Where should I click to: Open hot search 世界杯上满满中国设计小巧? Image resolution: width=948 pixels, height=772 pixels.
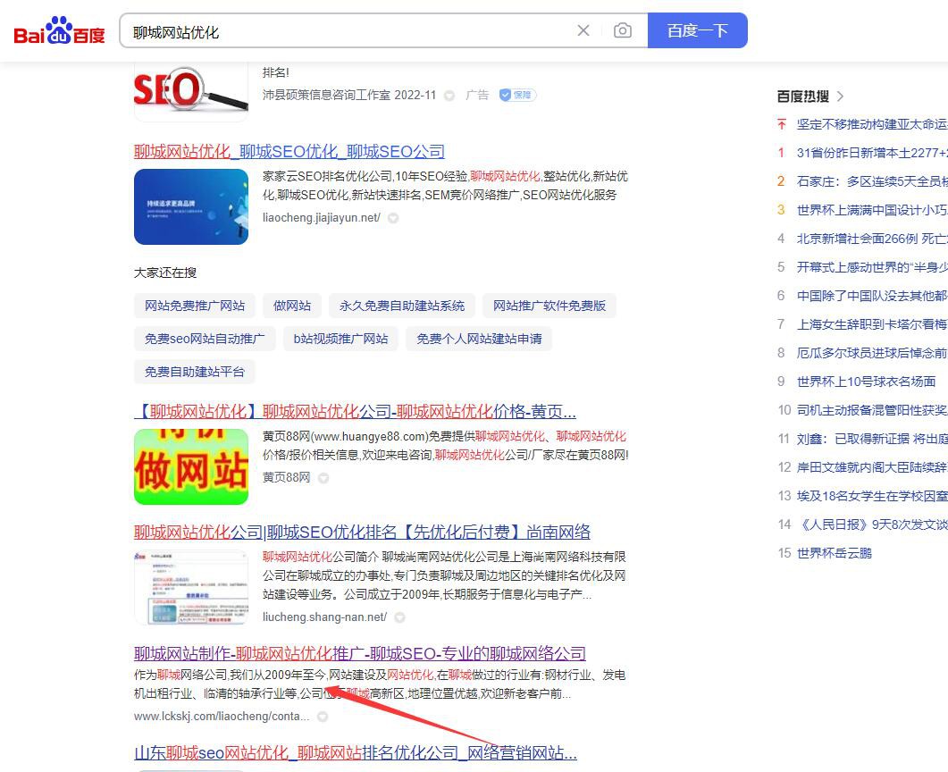[872, 210]
